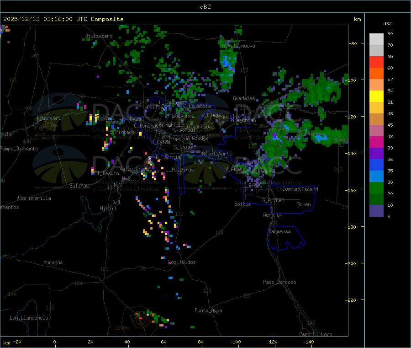Click the Algarrobal map label
The height and width of the screenshot is (348, 411).
(x=200, y=127)
